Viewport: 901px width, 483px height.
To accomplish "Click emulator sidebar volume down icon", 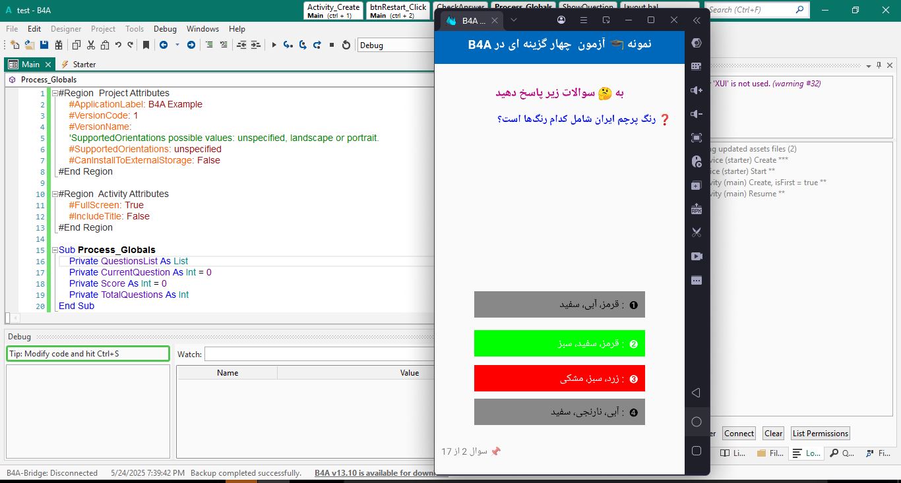I will [x=697, y=114].
